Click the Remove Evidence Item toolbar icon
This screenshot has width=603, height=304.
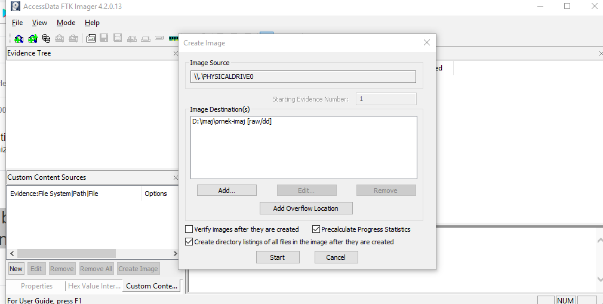click(59, 38)
